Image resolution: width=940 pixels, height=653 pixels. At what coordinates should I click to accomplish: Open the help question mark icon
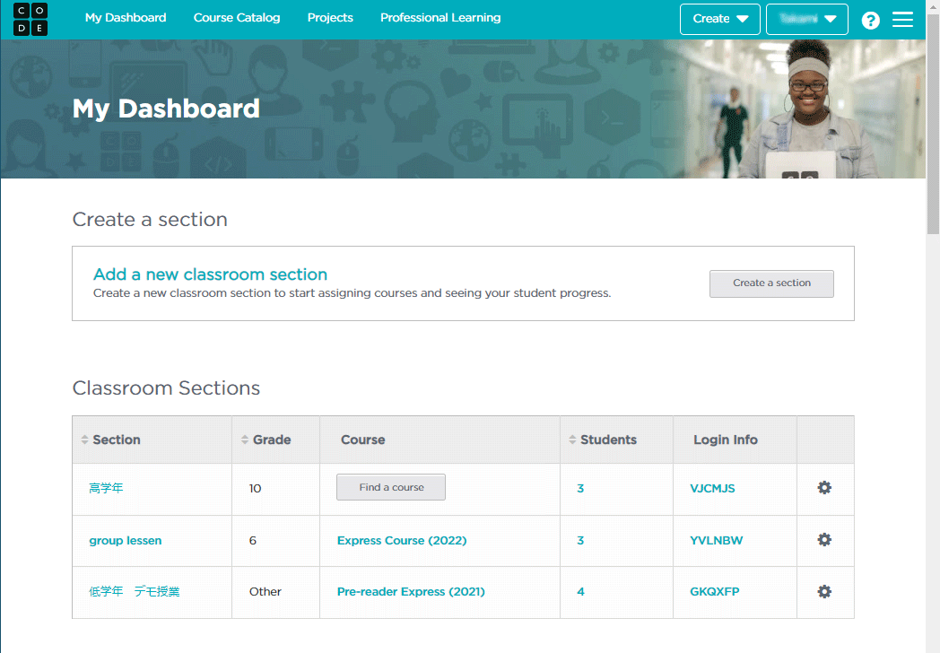(x=870, y=20)
